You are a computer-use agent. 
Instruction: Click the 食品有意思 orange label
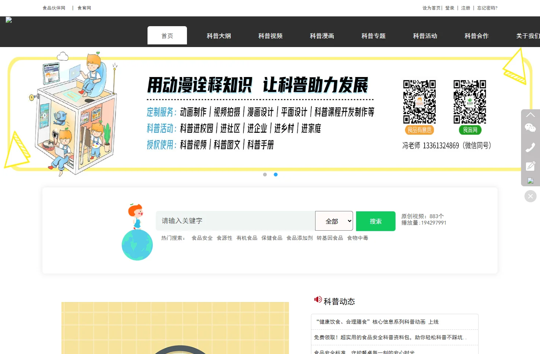pos(419,130)
